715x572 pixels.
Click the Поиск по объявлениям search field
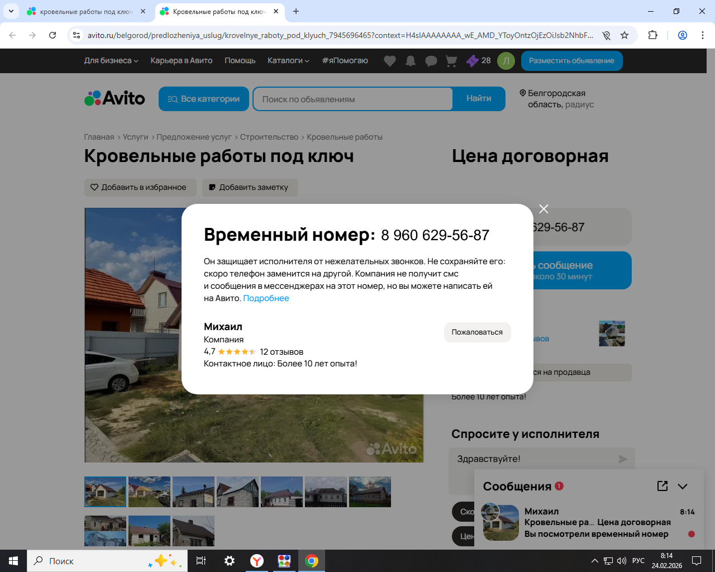coord(353,99)
